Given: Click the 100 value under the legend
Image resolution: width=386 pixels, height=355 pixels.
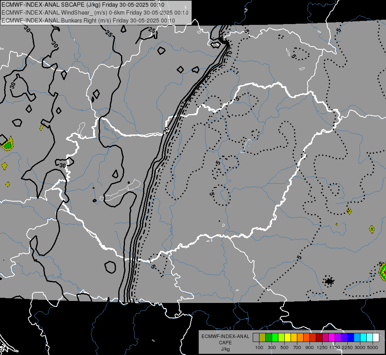Looking at the screenshot, I should pyautogui.click(x=259, y=348).
